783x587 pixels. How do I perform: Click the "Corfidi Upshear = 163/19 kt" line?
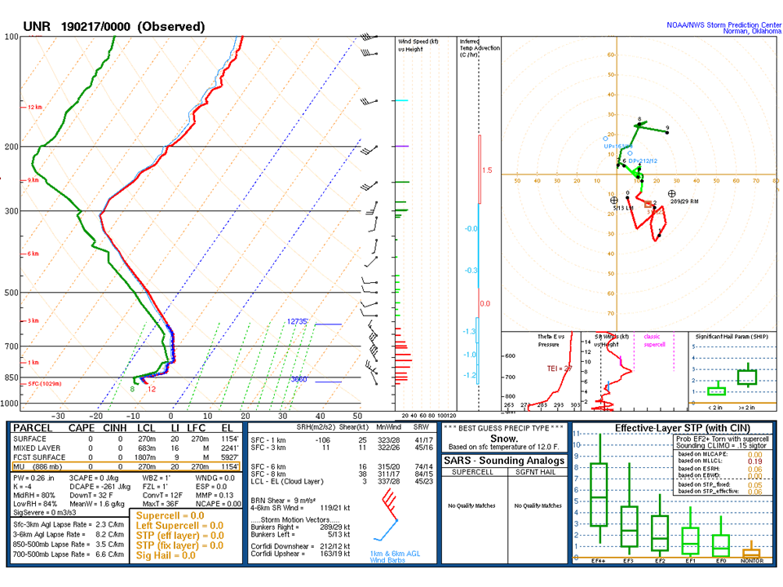(x=300, y=554)
